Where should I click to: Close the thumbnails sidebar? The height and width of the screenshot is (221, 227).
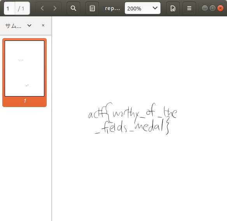point(43,26)
